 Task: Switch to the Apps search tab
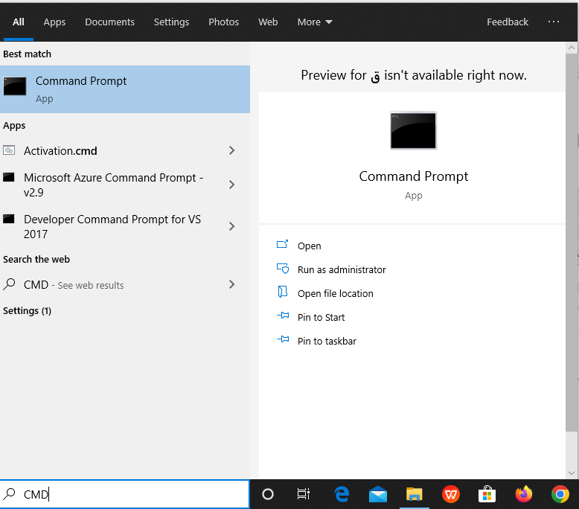54,22
